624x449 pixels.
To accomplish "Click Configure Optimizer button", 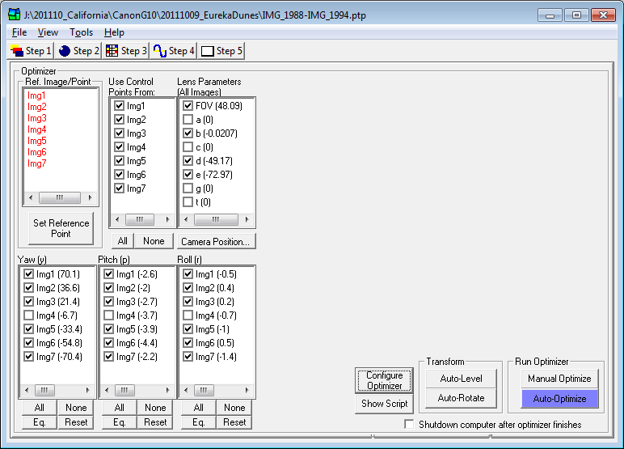I will pyautogui.click(x=384, y=380).
